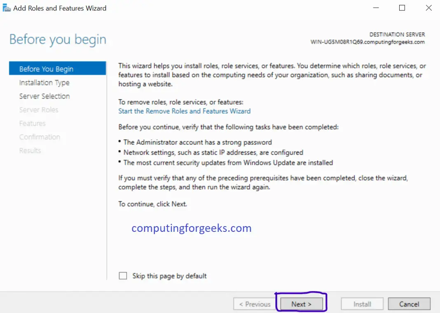Select 'Server Selection' in the sidebar

(x=44, y=96)
